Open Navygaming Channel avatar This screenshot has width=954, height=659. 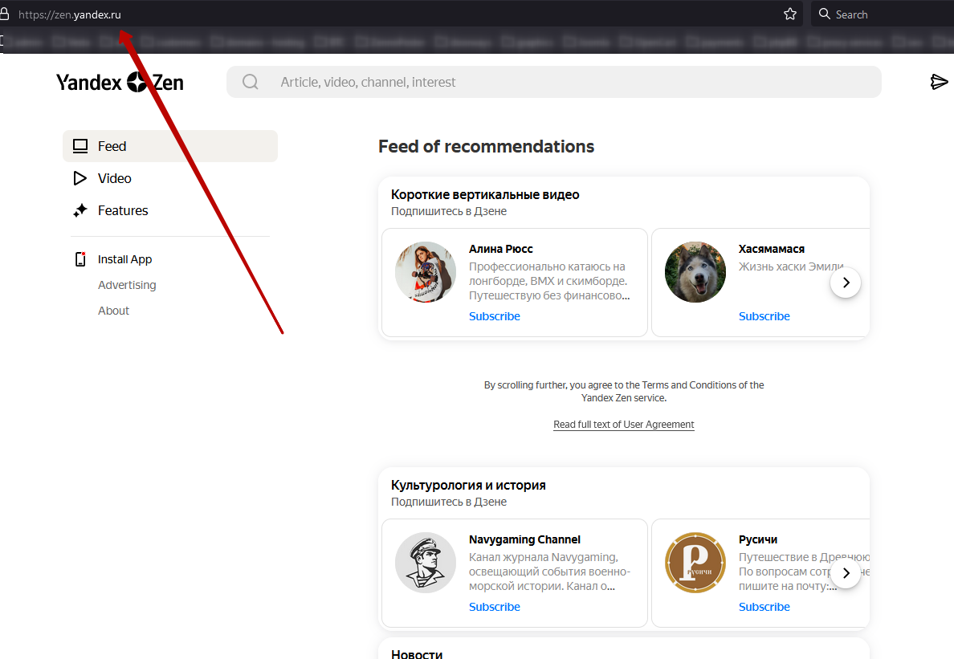[426, 563]
